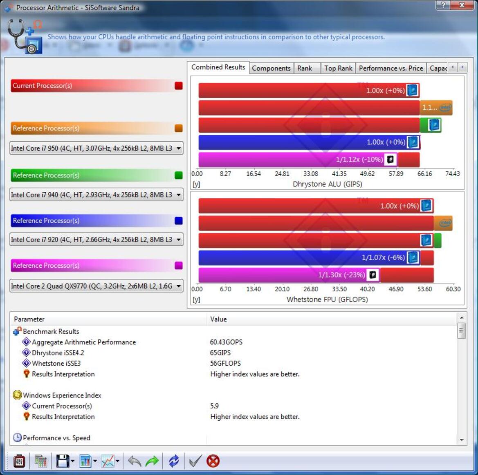Click the floppy disk save icon
The image size is (478, 475).
(63, 461)
